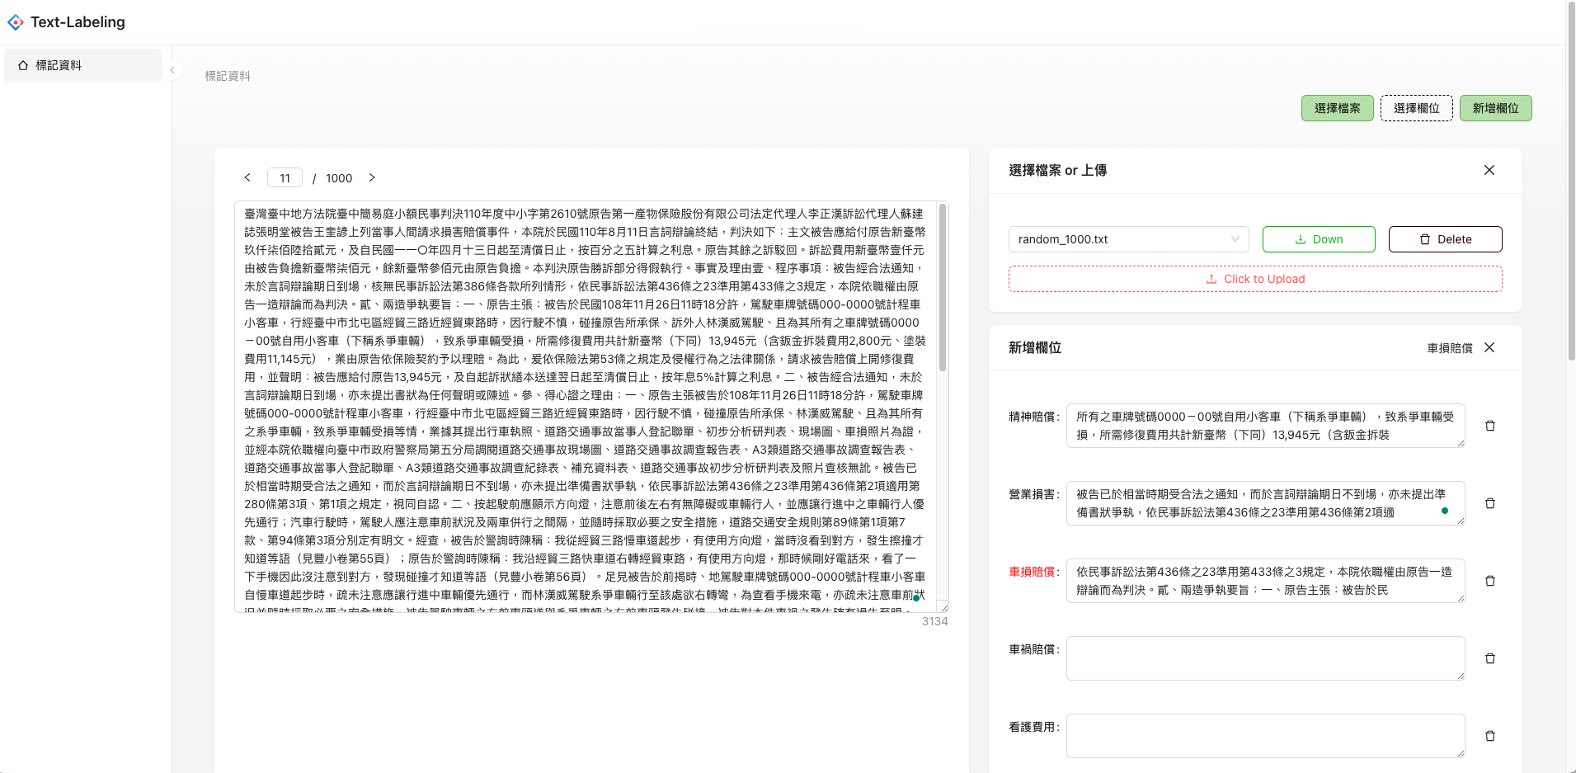Collapse the sidebar with the chevron

[x=173, y=70]
